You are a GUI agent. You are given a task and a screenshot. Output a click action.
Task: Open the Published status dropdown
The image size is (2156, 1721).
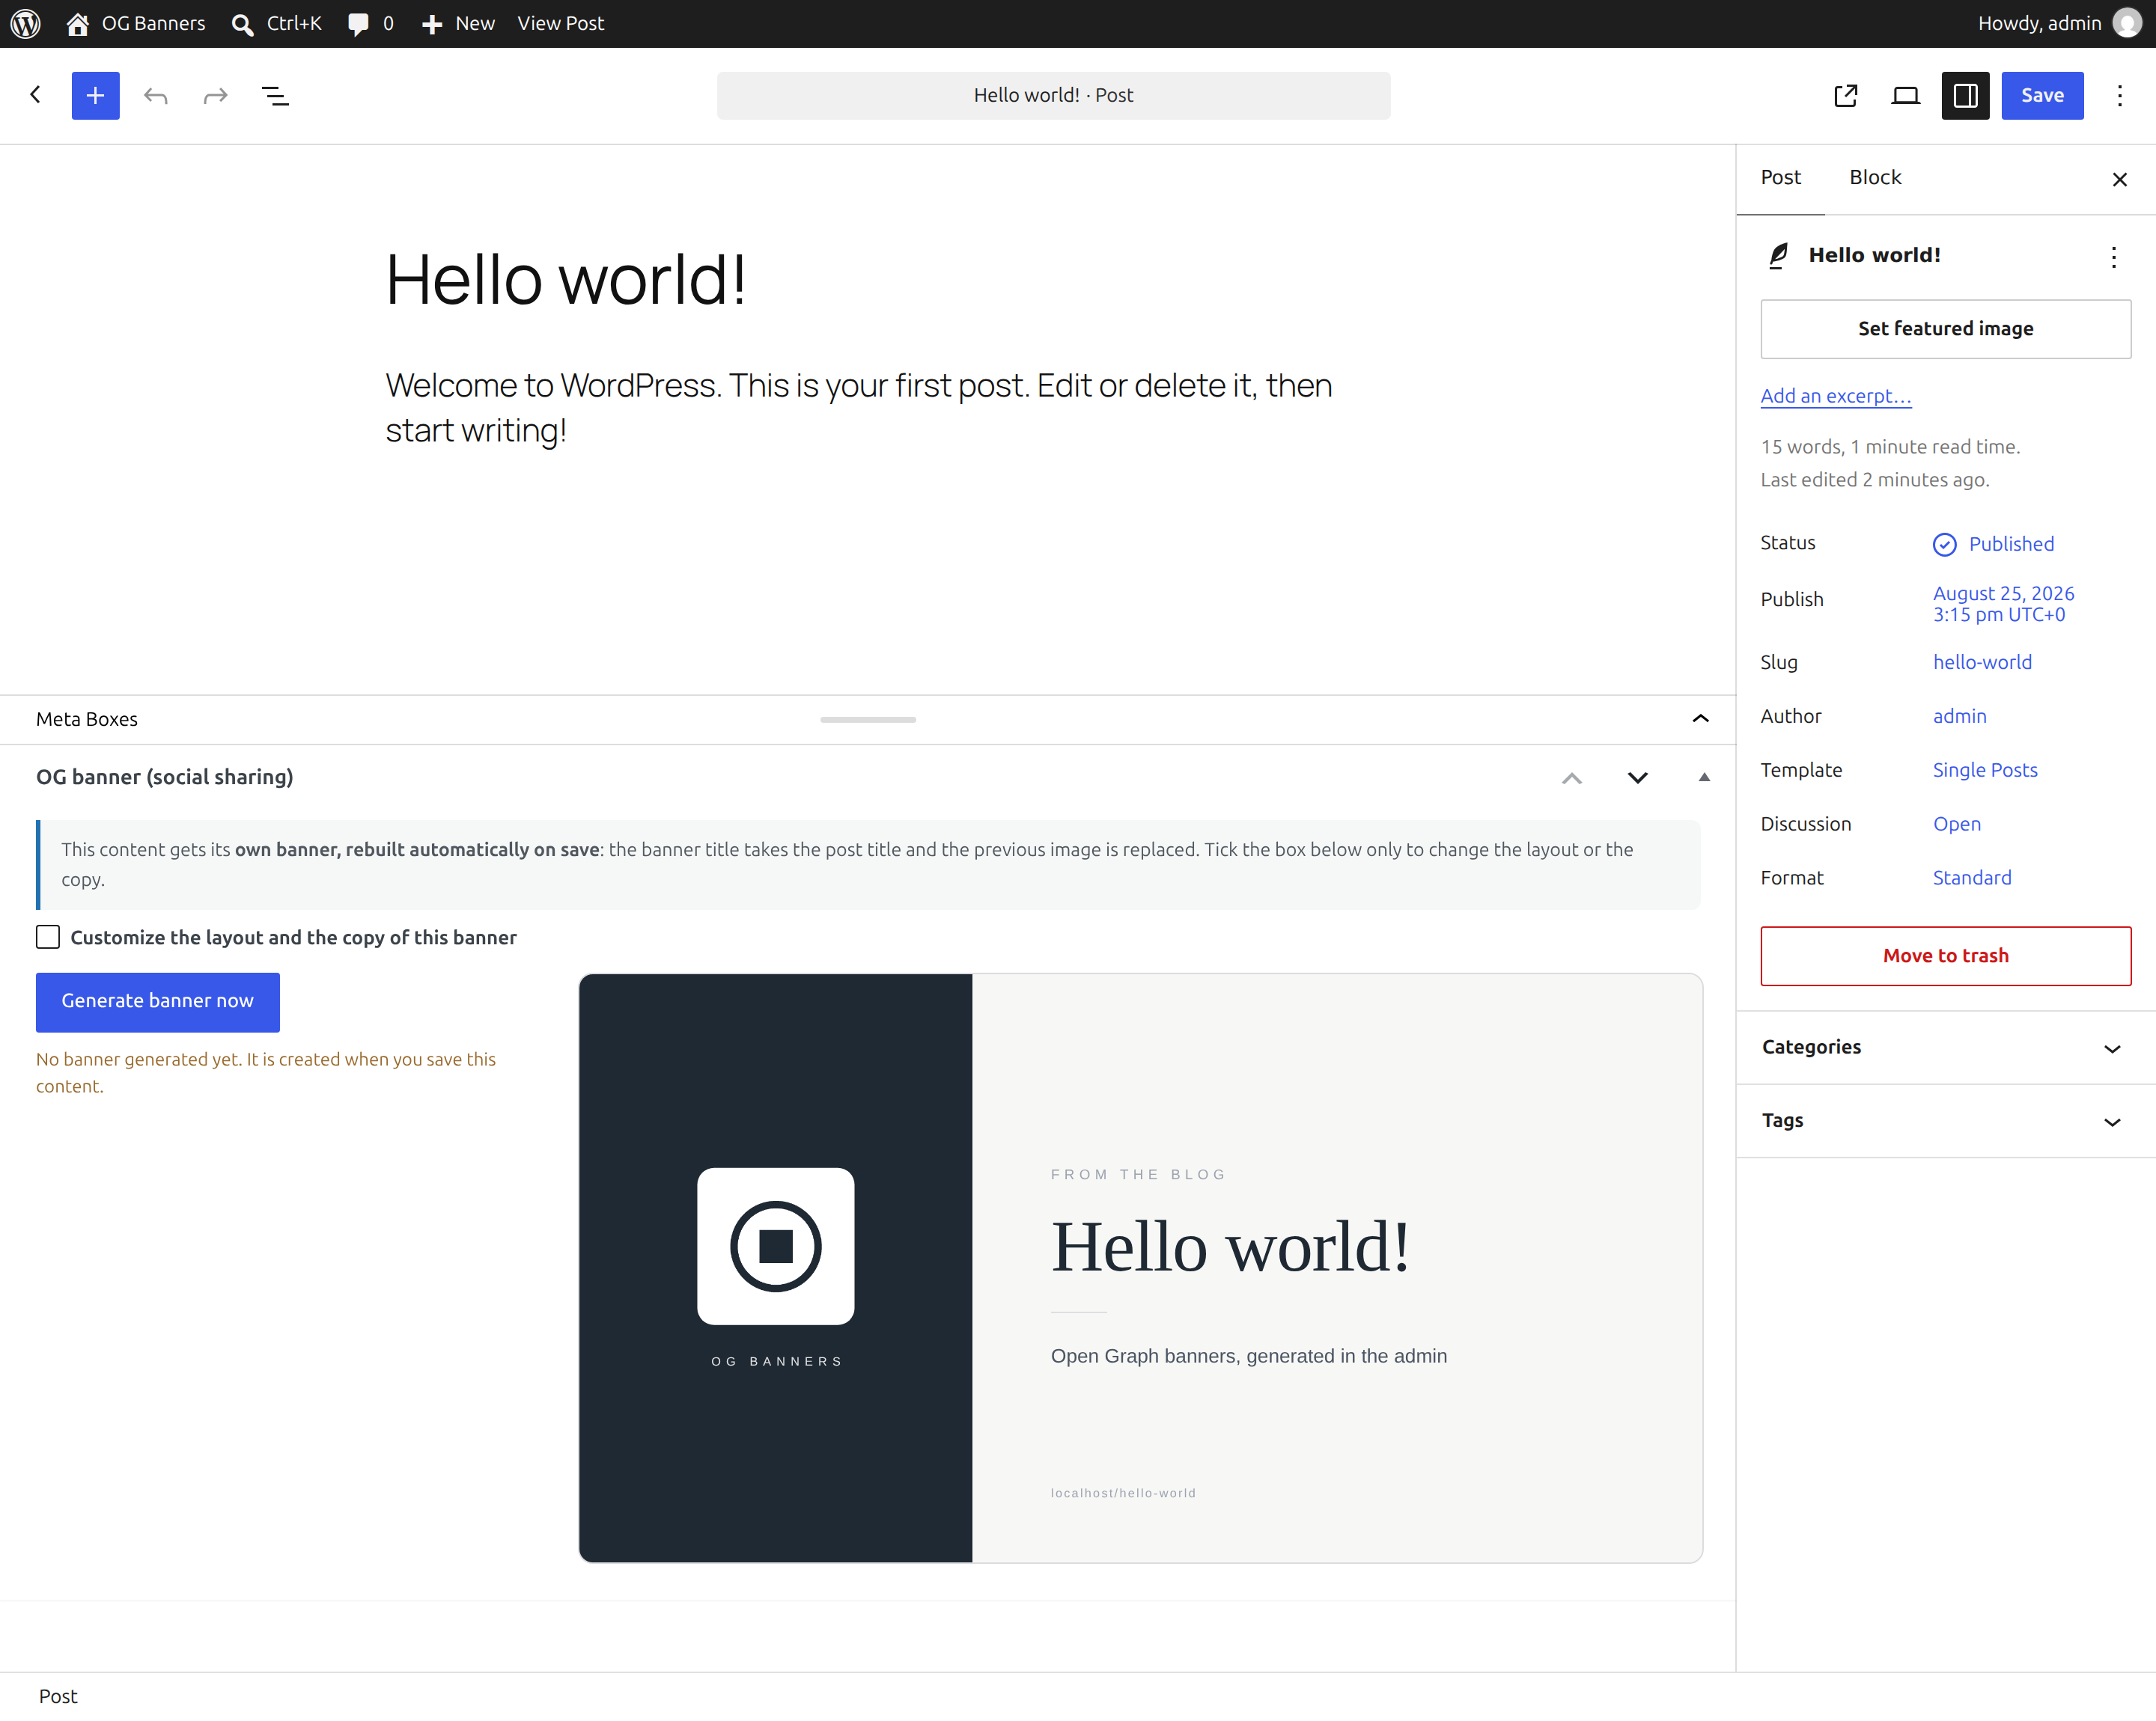(1993, 544)
